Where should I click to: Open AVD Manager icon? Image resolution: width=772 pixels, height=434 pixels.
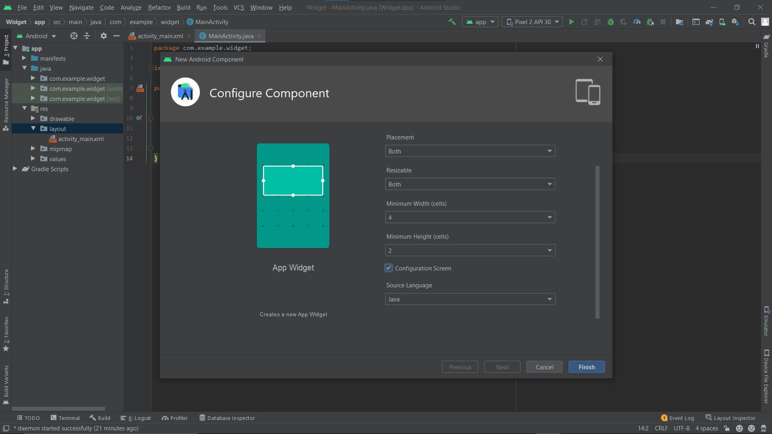[x=722, y=22]
